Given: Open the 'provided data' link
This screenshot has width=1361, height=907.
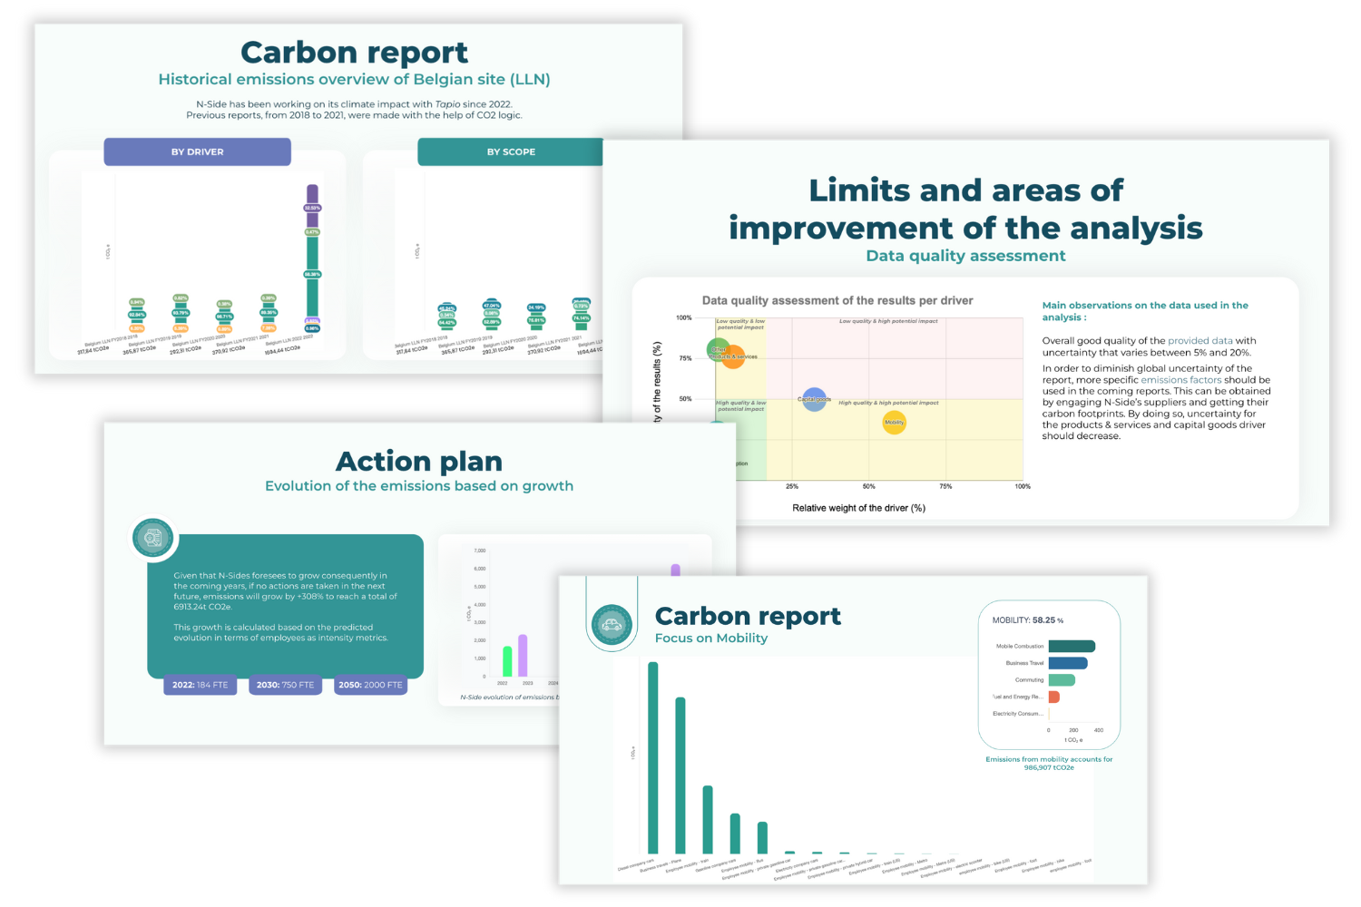Looking at the screenshot, I should coord(1200,341).
